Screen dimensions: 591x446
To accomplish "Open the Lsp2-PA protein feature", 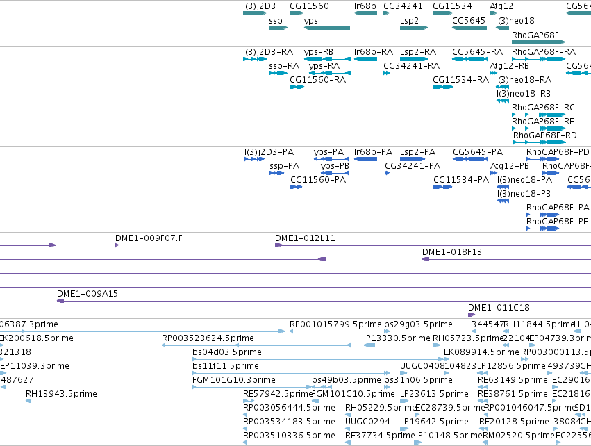I will [x=413, y=159].
